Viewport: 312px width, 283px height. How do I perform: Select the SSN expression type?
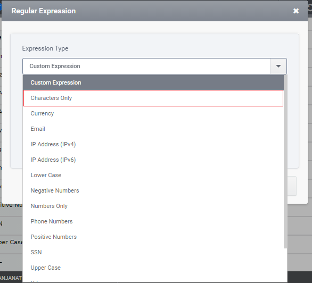click(153, 252)
